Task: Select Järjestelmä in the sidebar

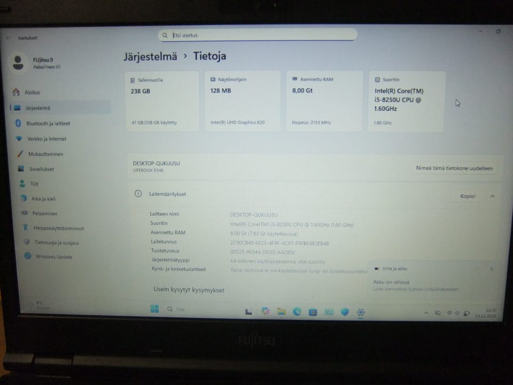Action: coord(60,107)
